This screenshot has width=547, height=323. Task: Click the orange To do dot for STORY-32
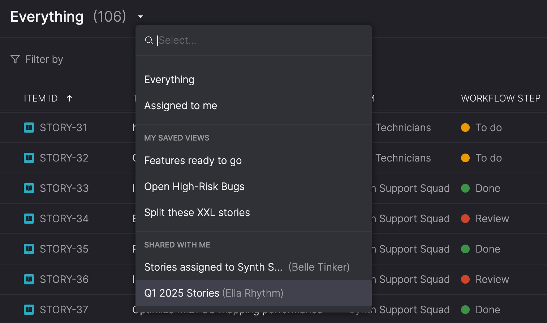[465, 158]
